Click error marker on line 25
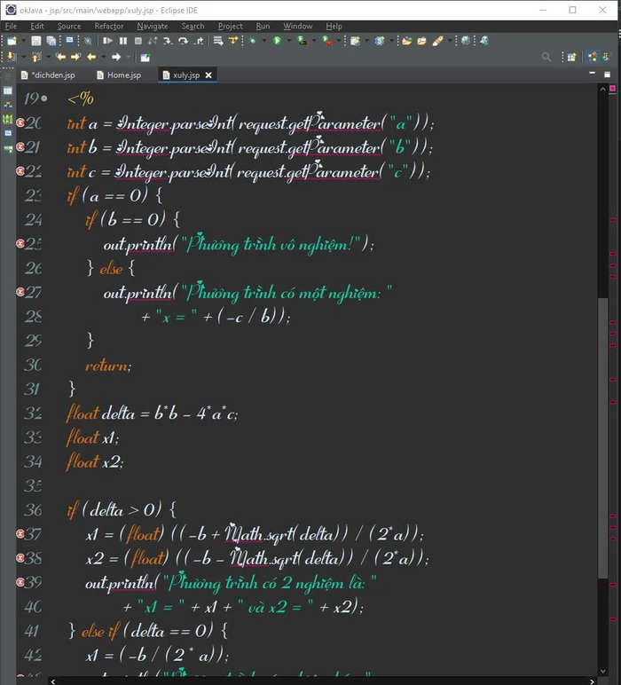 tap(20, 243)
